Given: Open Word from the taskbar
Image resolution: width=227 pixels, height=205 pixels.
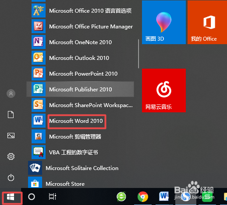Looking at the screenshot, I should pos(164,196).
